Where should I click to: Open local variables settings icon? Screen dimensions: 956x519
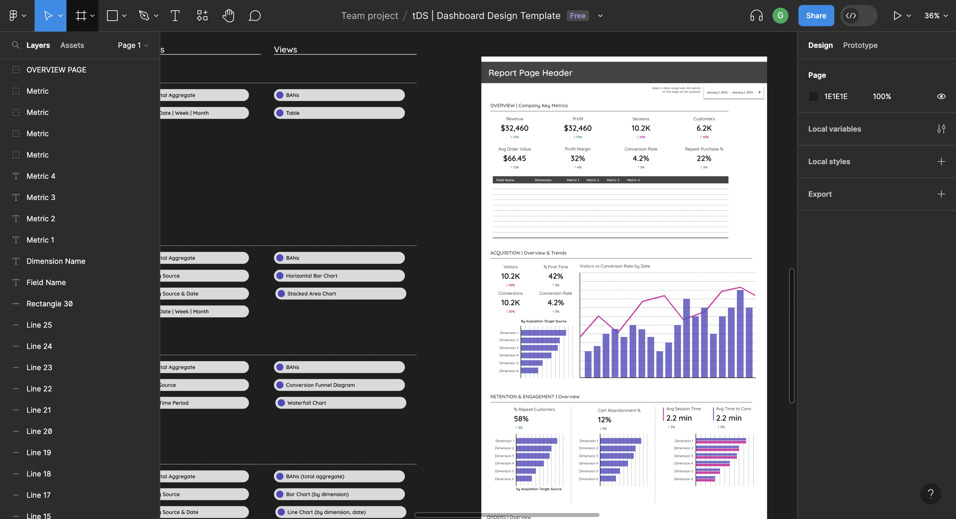[941, 129]
